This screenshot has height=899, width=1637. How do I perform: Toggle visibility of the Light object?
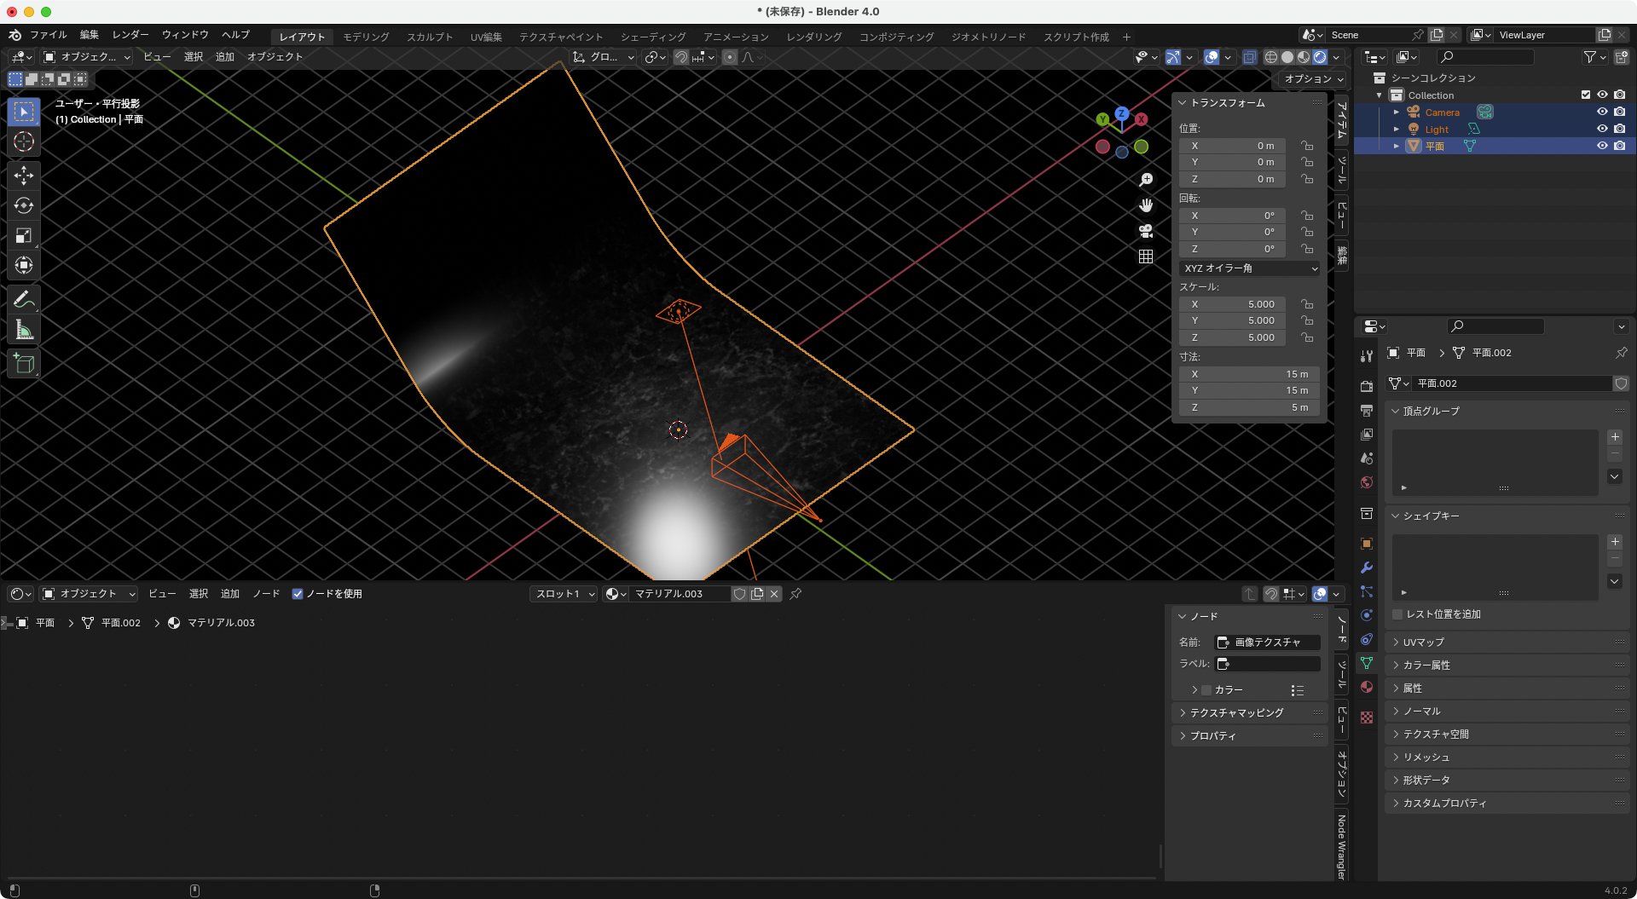pyautogui.click(x=1603, y=129)
